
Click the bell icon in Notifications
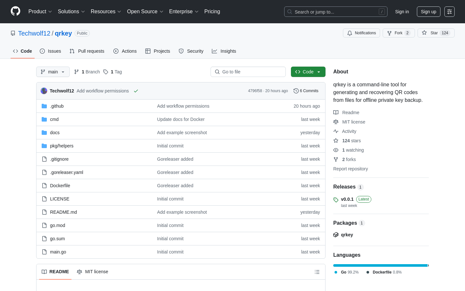(x=350, y=33)
